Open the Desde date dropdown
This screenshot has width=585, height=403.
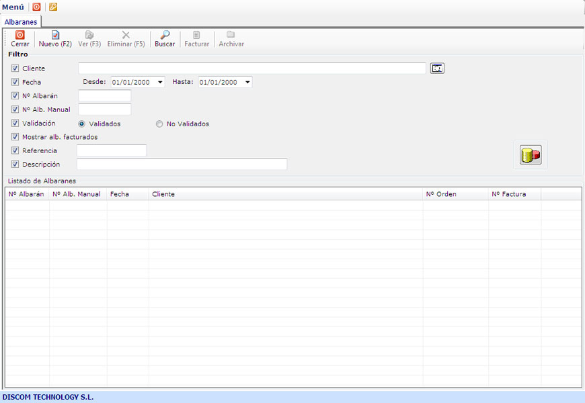click(x=160, y=82)
